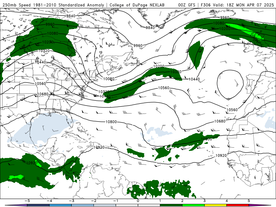Click the '9960' label in the green area over Canada
The width and height of the screenshot is (276, 207).
50,24
